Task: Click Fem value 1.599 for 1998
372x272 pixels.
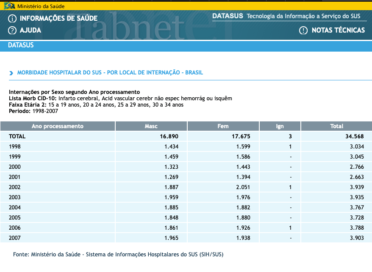Action: coord(244,147)
